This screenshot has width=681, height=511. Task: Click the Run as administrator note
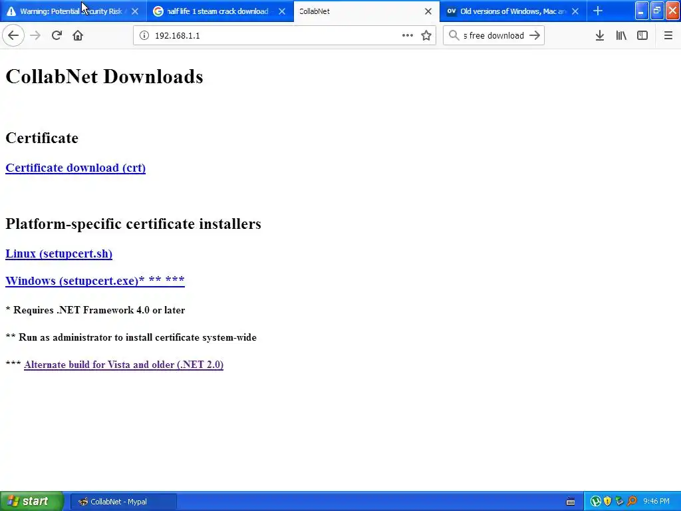tap(131, 337)
